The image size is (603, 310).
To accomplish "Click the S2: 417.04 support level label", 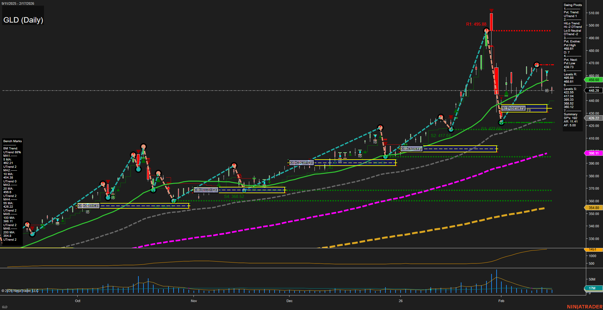I will point(440,136).
